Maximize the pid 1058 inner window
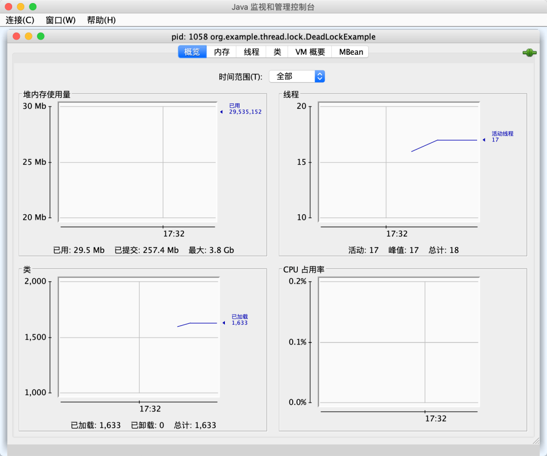Image resolution: width=547 pixels, height=456 pixels. click(41, 36)
